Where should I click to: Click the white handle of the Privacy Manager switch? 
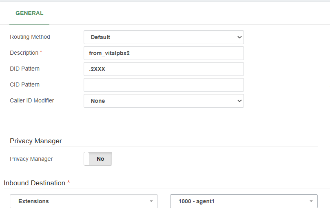[86, 159]
